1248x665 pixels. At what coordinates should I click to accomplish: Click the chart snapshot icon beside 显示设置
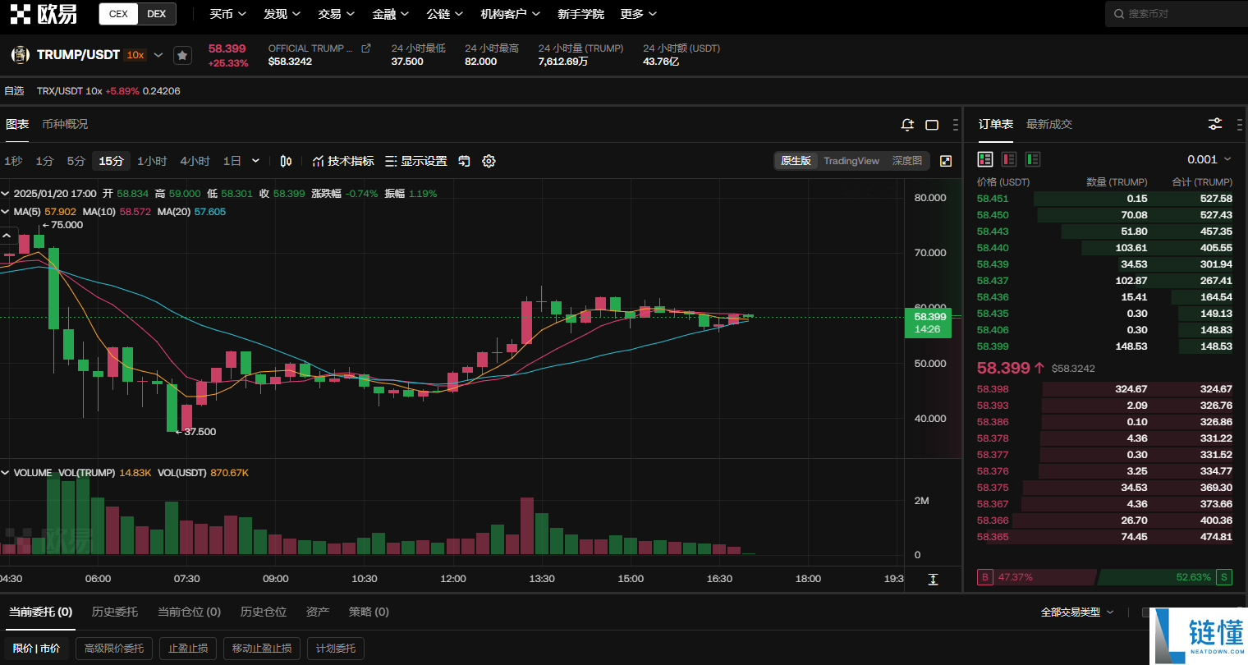[464, 161]
